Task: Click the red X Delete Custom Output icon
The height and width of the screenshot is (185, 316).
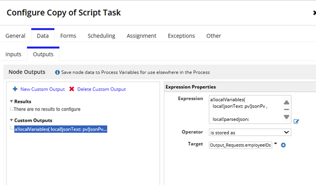Action: point(72,89)
